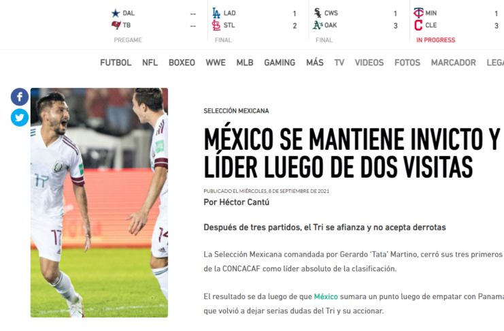The image size is (504, 331).
Task: Open the FUTBOL menu section
Action: click(116, 63)
